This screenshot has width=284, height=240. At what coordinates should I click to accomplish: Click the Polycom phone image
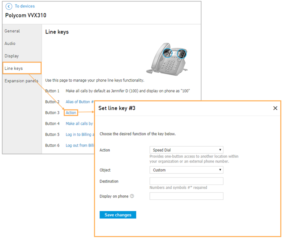pyautogui.click(x=167, y=59)
